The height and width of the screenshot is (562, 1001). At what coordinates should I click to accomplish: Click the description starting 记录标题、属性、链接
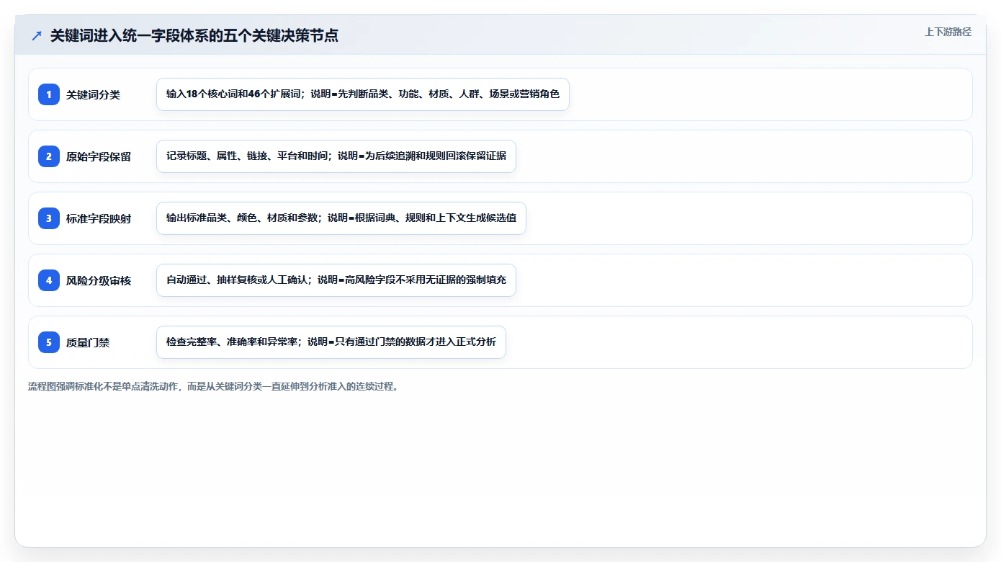coord(336,156)
